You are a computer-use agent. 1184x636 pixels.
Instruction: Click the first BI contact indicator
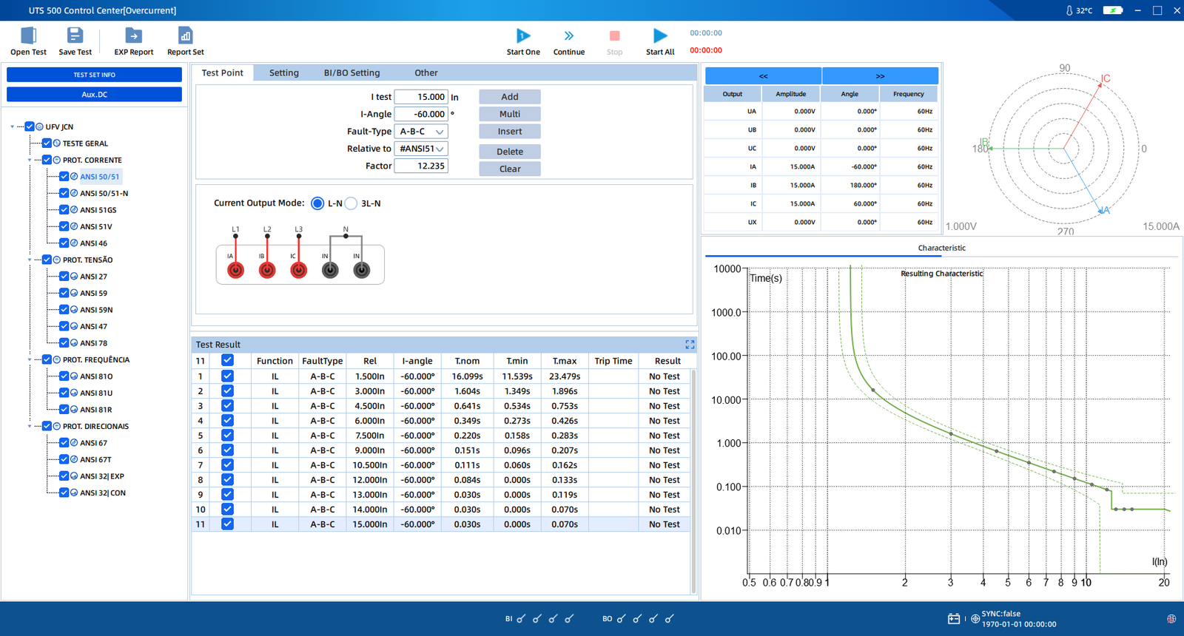521,619
